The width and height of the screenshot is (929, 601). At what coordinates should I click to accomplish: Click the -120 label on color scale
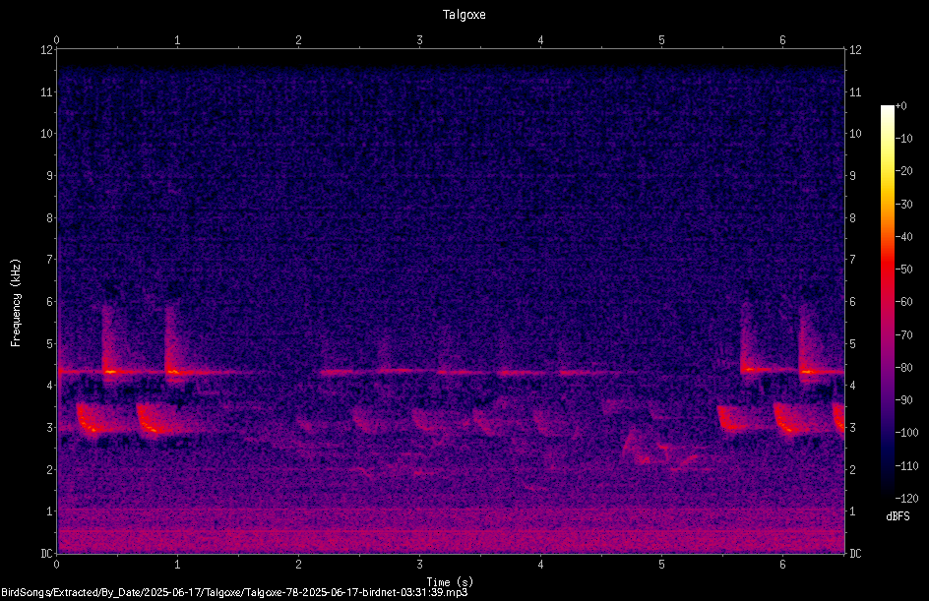(x=906, y=499)
